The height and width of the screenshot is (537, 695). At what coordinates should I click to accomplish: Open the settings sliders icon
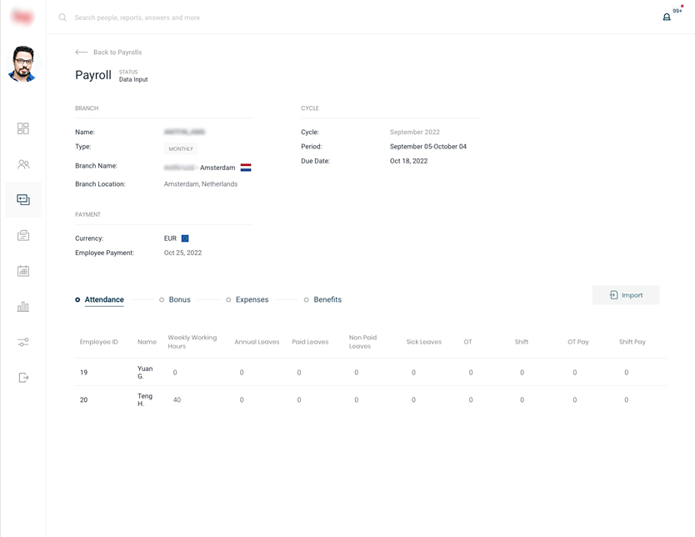click(23, 342)
